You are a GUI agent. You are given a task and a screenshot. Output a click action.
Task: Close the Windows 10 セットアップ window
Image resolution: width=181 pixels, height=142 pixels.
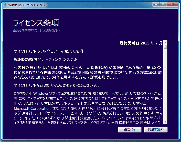point(172,4)
